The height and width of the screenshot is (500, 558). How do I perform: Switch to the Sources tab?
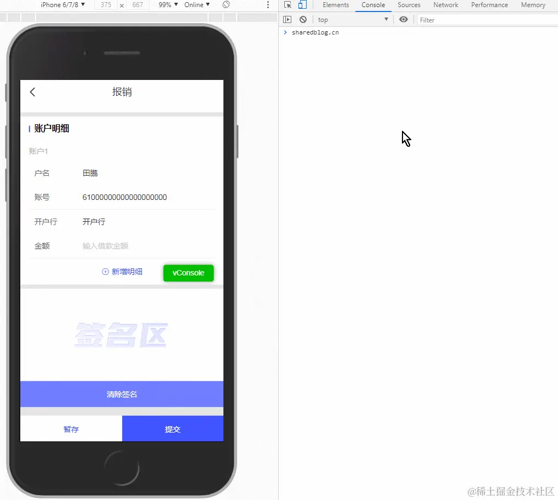click(409, 4)
